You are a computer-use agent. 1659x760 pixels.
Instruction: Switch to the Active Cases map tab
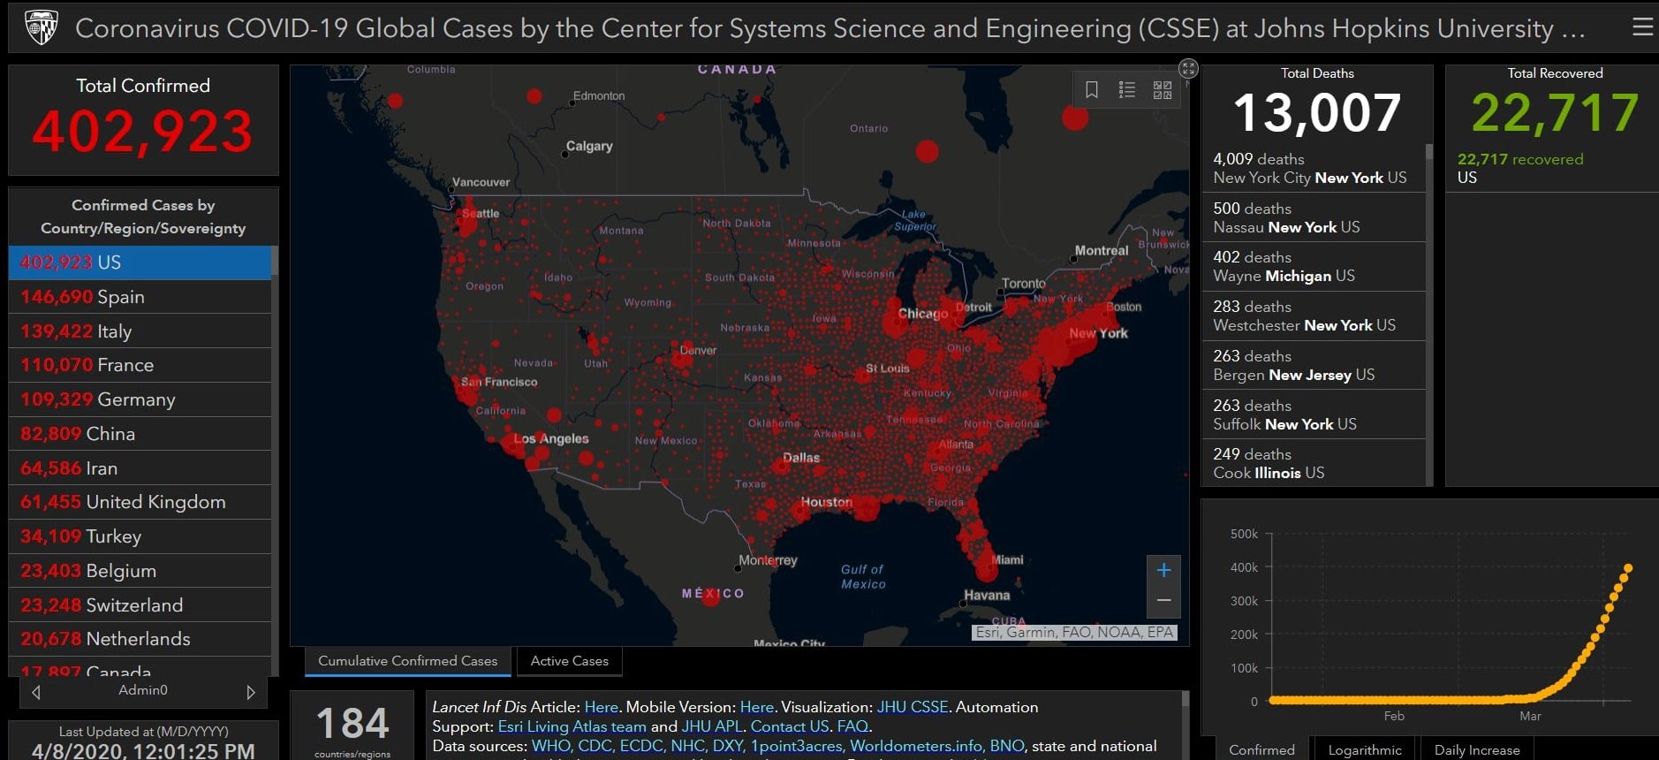[x=569, y=661]
